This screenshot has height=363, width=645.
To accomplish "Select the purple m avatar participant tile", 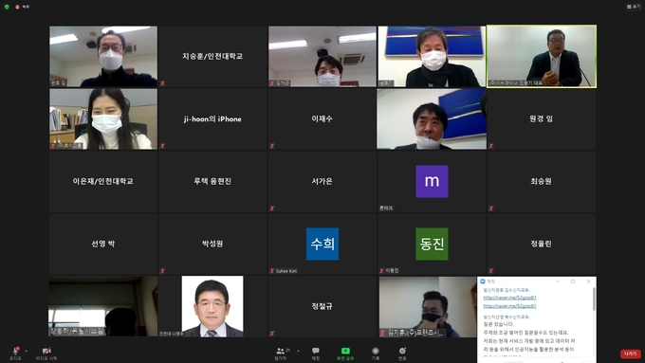I will [x=432, y=181].
